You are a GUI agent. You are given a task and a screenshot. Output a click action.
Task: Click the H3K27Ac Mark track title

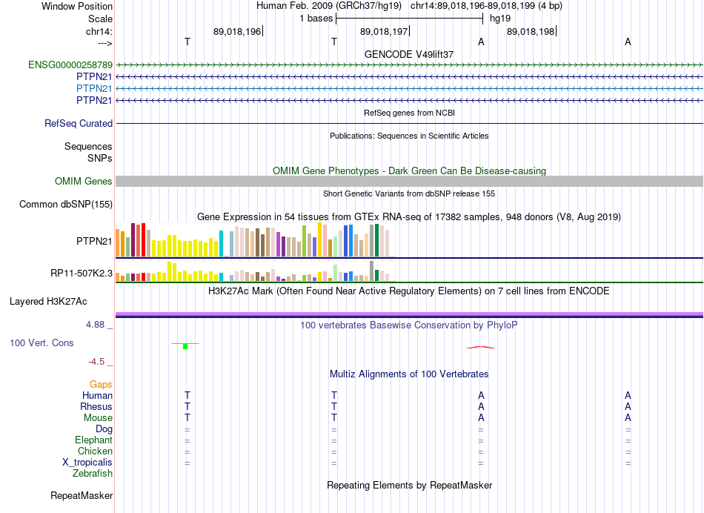(x=409, y=291)
